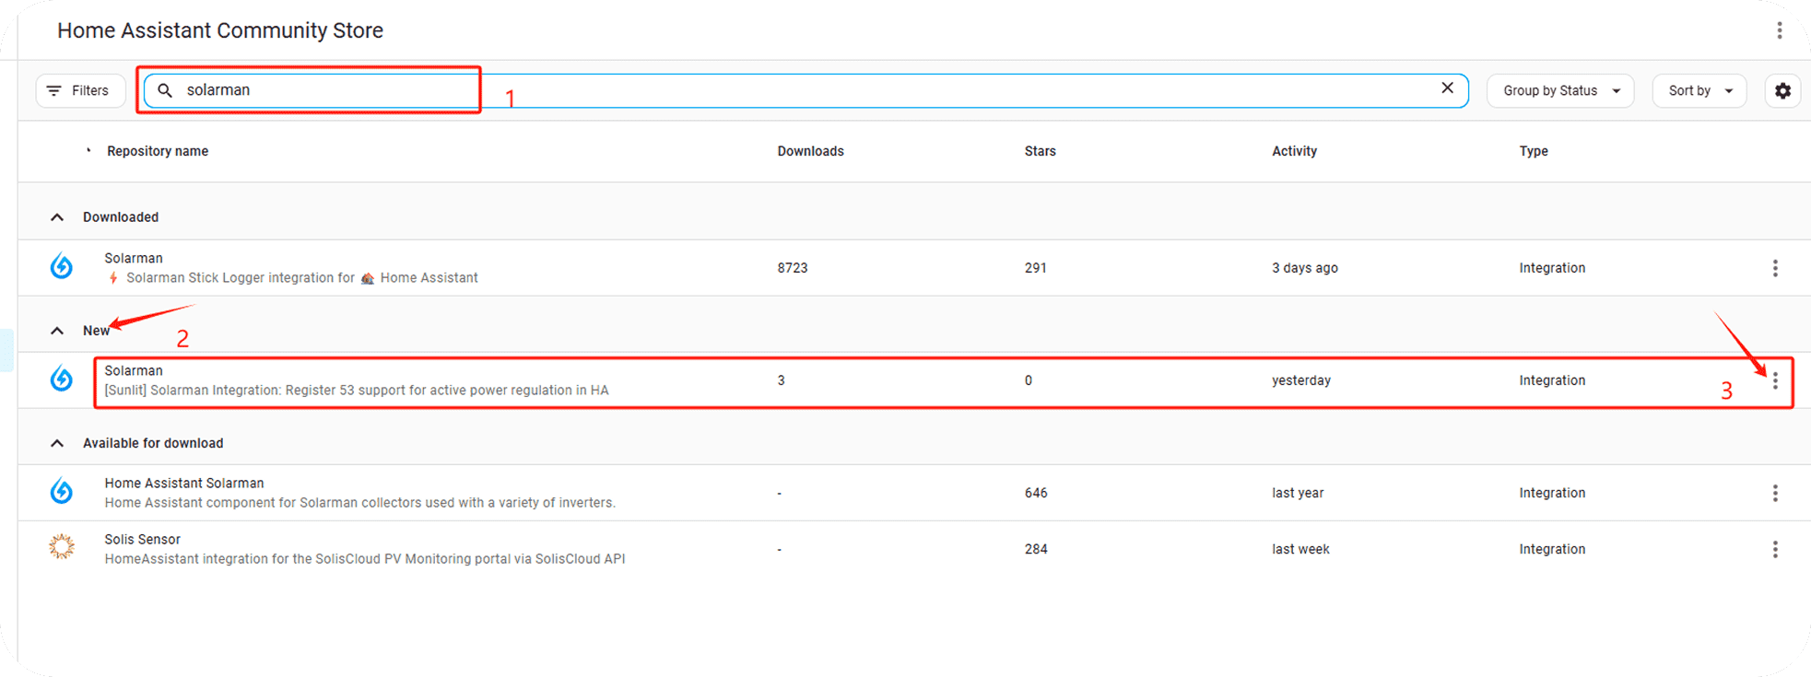
Task: Open options menu for Solis Sensor
Action: coord(1774,549)
